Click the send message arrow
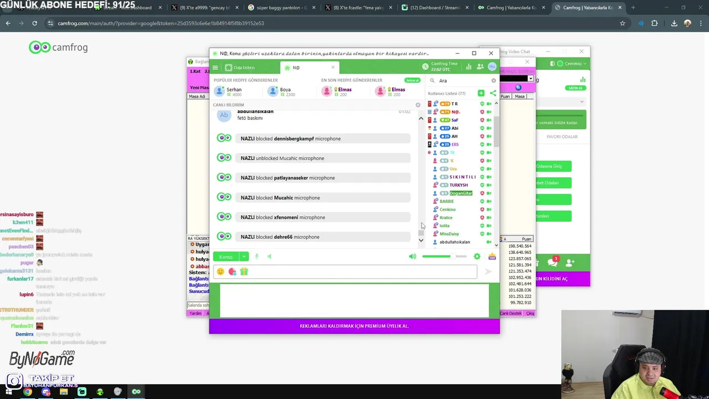 coord(488,272)
